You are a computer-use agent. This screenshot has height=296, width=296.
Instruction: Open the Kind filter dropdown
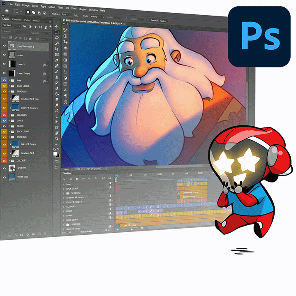[x=12, y=25]
